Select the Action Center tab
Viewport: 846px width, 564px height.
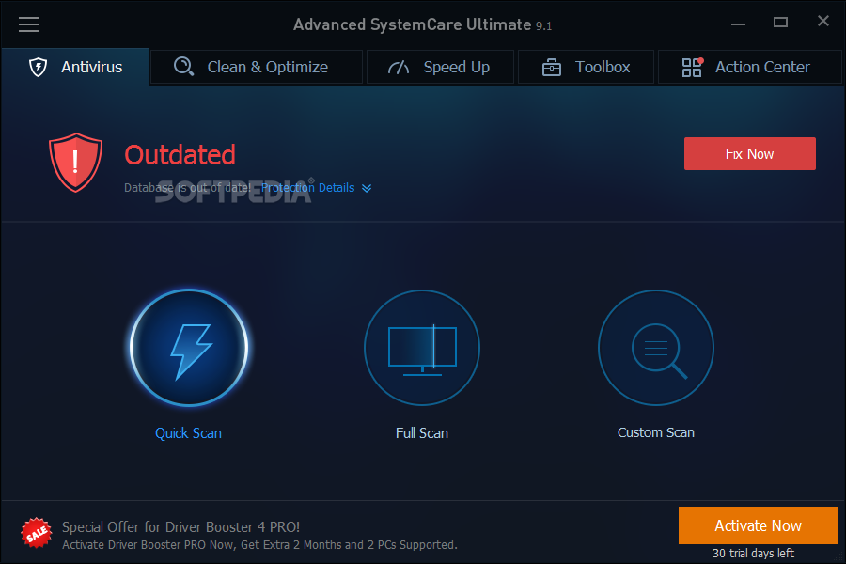click(x=750, y=67)
